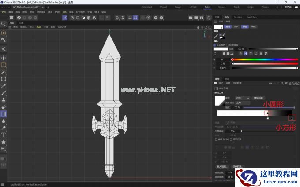Select the eyedropper tool
The height and width of the screenshot is (187, 300).
(4, 86)
